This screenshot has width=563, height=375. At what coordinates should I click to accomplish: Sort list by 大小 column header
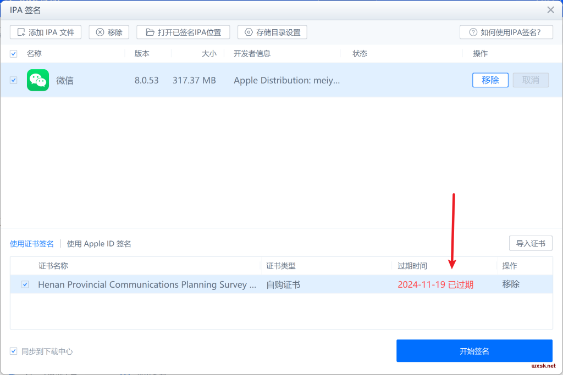point(209,54)
